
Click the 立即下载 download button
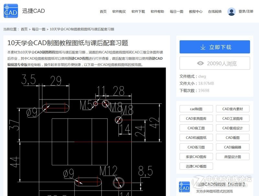point(214,47)
